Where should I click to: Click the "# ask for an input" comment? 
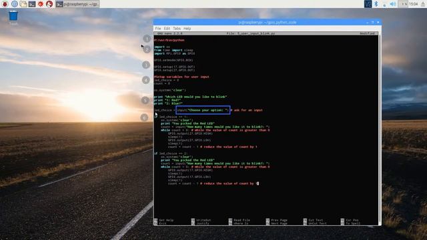[246, 110]
